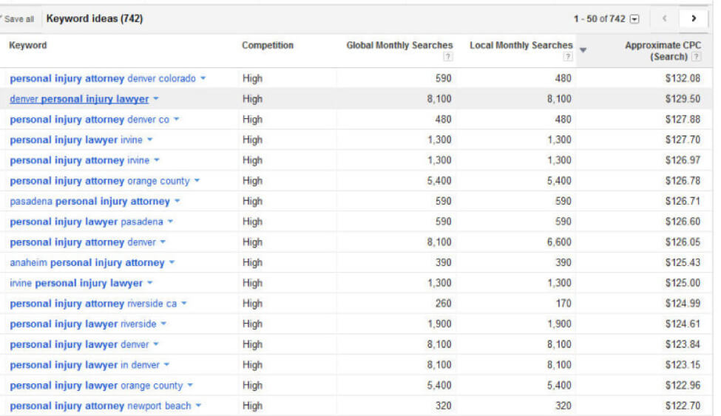
Task: Open keyword personal injury attorney denver co
Action: (x=89, y=120)
